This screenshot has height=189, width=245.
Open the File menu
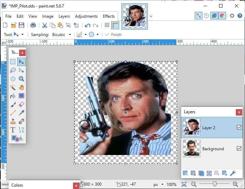click(x=8, y=16)
